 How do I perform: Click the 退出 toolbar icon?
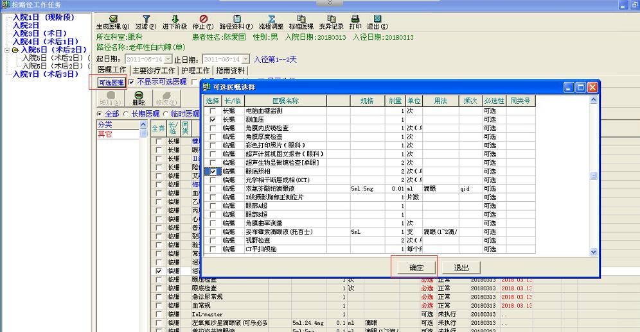[x=377, y=19]
